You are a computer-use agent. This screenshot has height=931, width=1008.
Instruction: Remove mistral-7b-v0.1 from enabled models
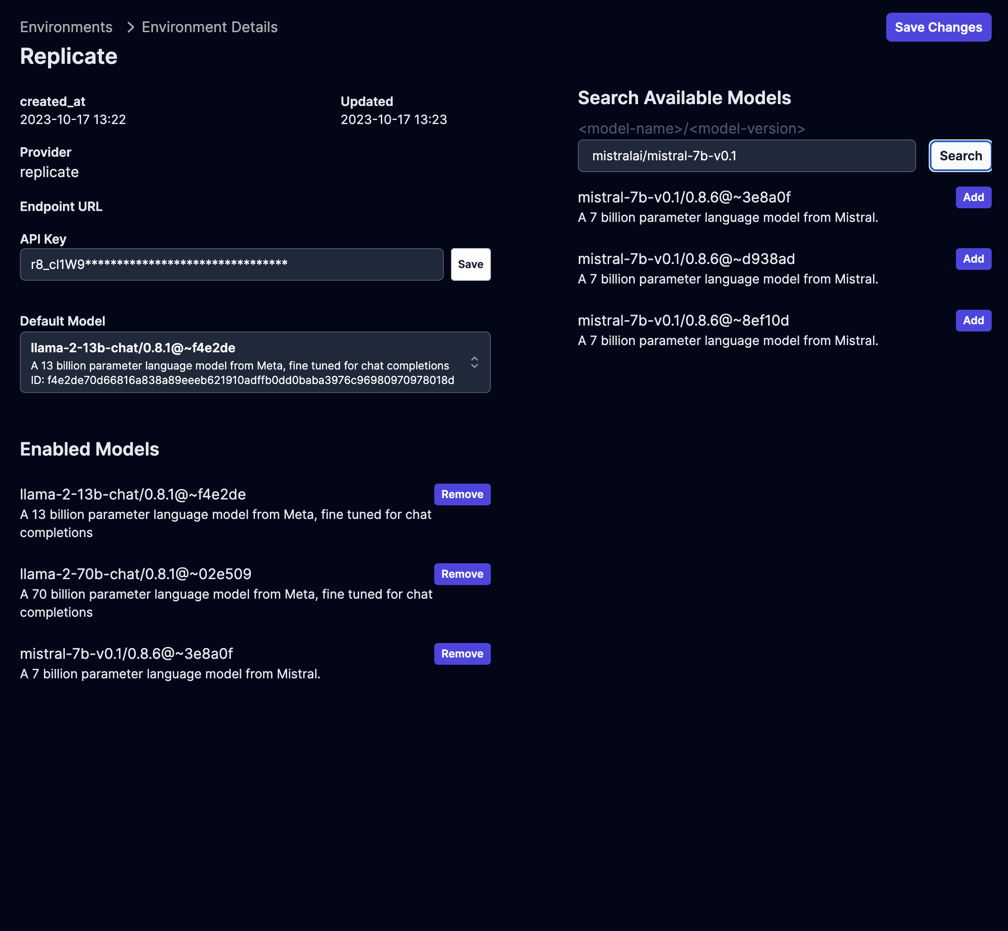tap(462, 653)
